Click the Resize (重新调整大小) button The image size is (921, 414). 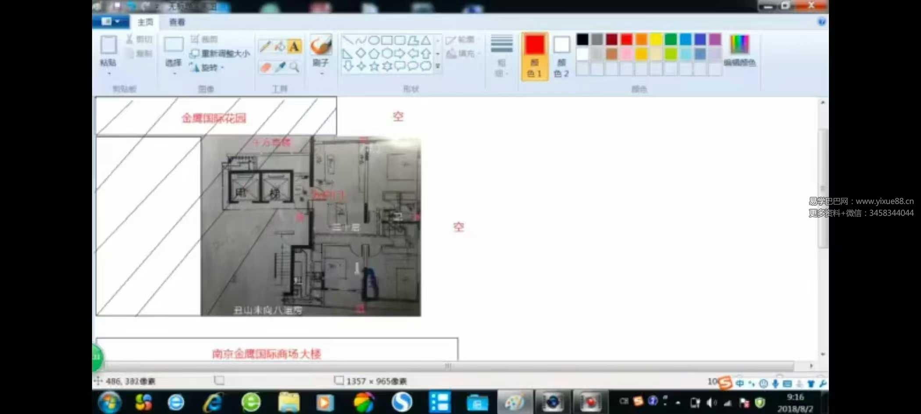pyautogui.click(x=220, y=53)
